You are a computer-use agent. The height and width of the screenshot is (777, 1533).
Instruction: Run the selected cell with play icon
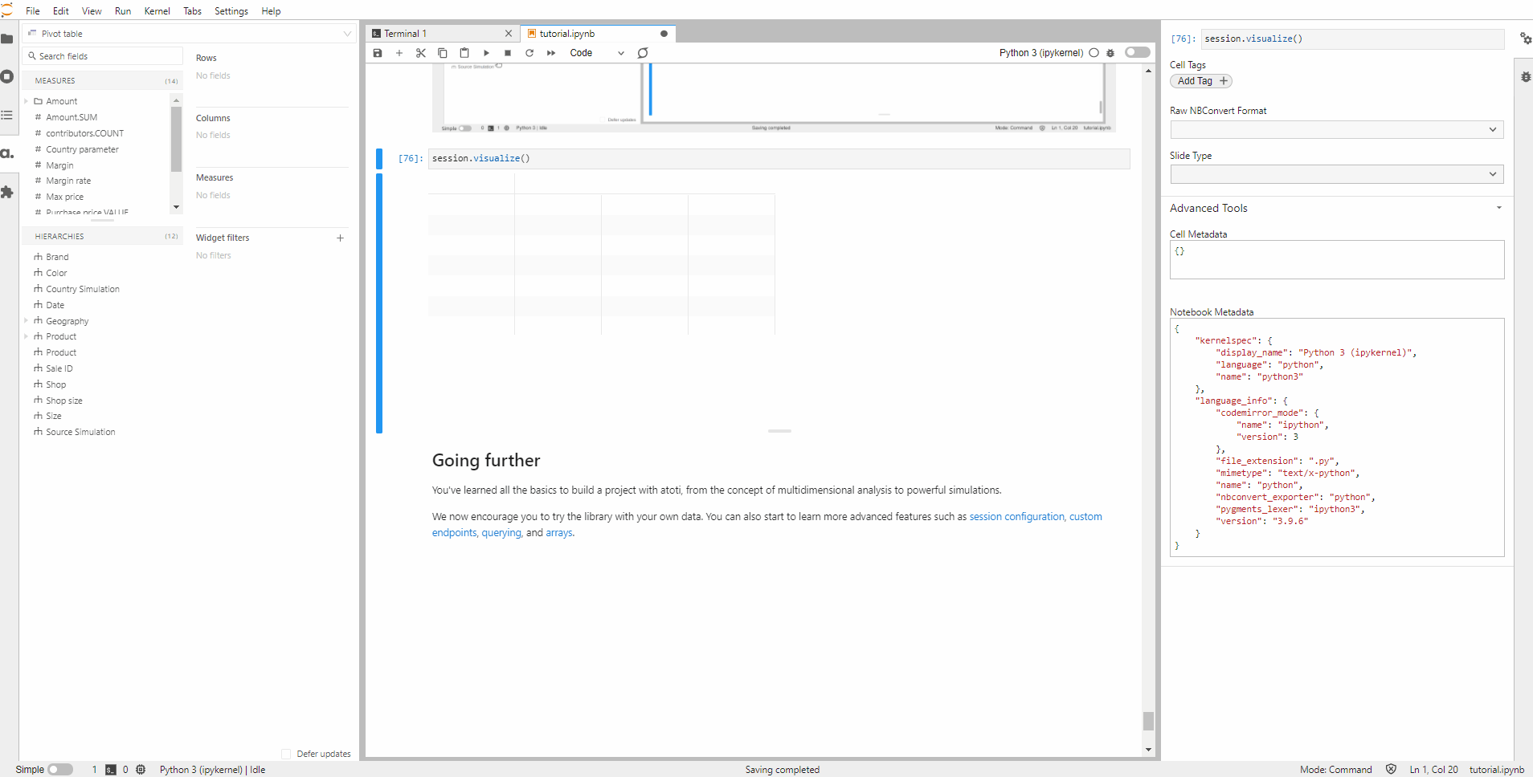(x=486, y=53)
